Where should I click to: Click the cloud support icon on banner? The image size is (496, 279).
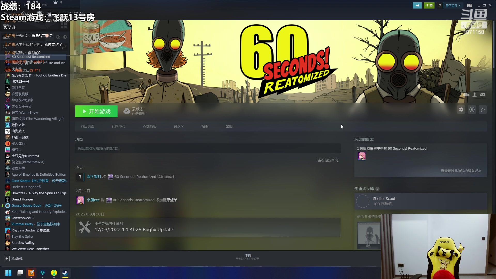point(466,95)
